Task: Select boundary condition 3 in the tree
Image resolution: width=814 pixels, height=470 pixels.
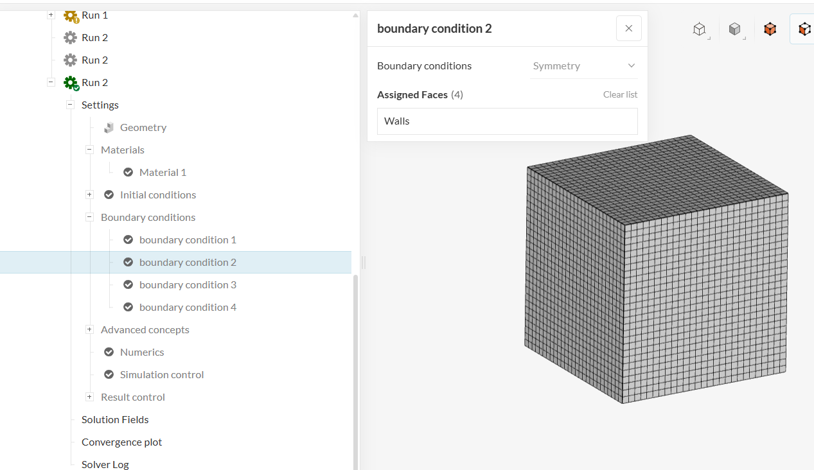Action: click(x=188, y=284)
